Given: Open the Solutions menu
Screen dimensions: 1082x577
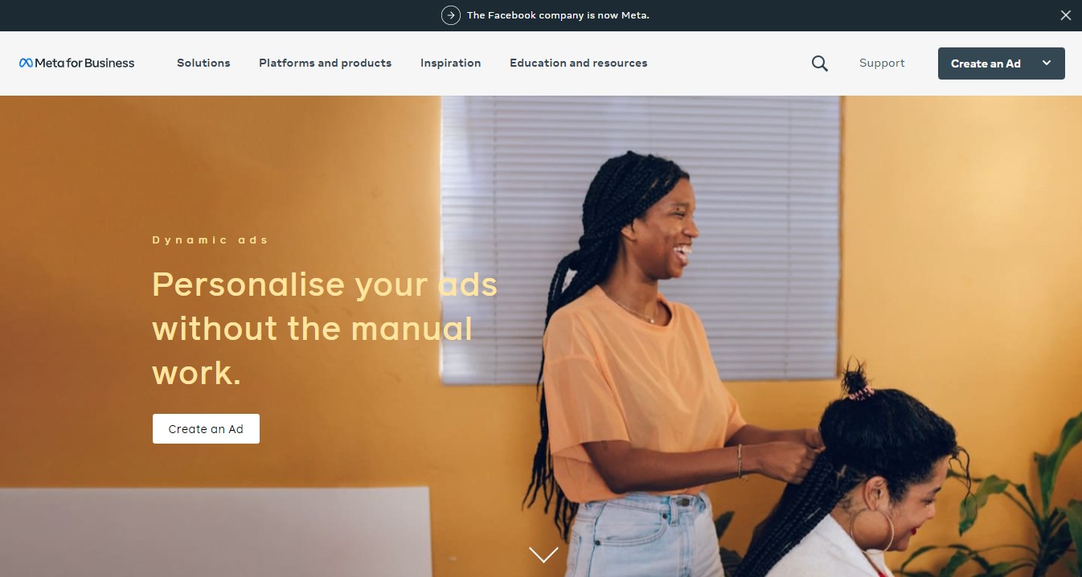Looking at the screenshot, I should point(203,63).
